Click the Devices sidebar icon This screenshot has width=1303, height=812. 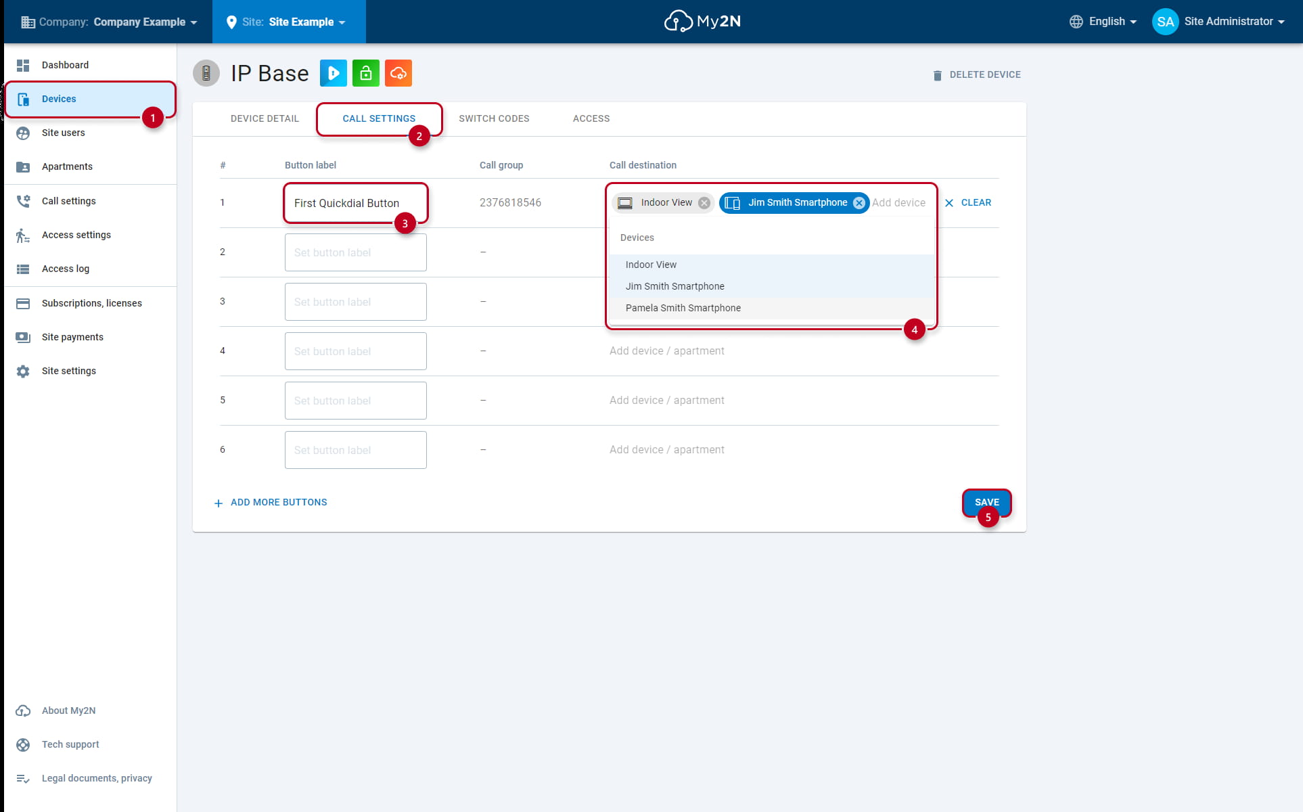point(23,99)
